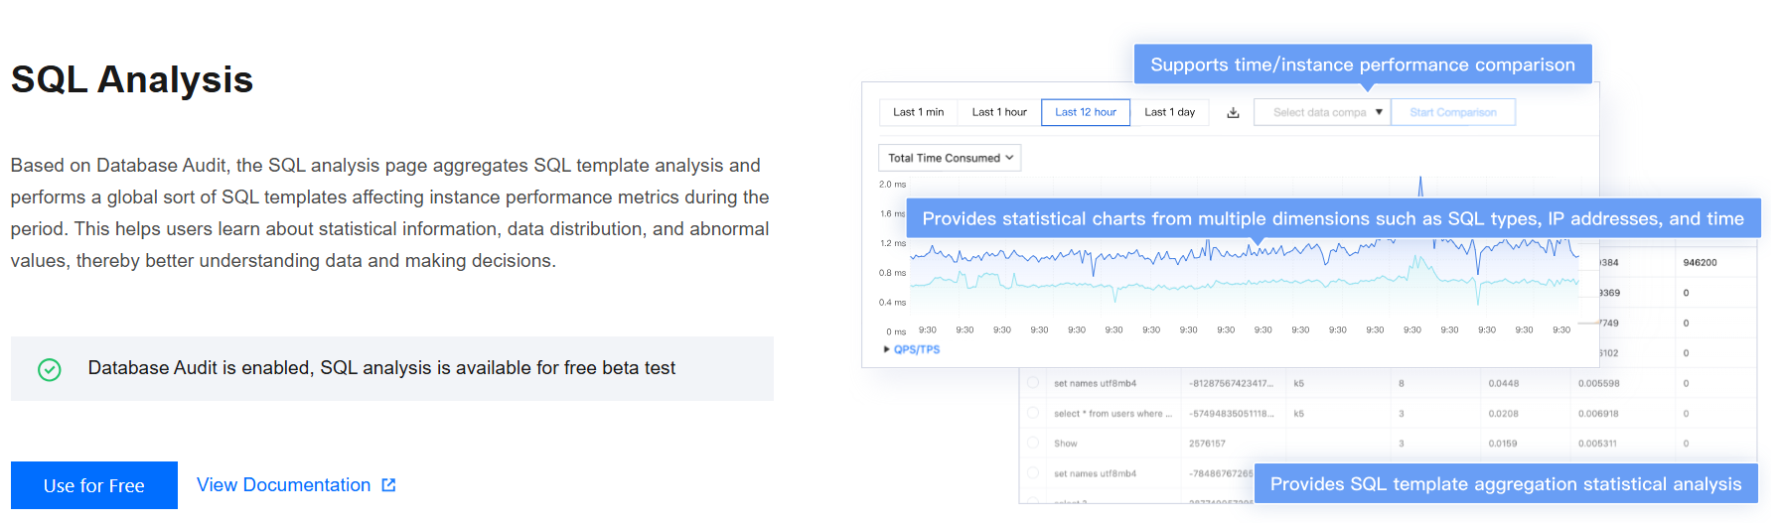Click the 'Use for Free' button
The image size is (1780, 523).
click(94, 485)
